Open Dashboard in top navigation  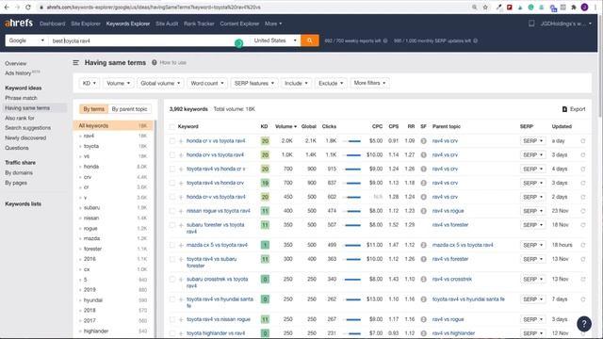click(53, 24)
